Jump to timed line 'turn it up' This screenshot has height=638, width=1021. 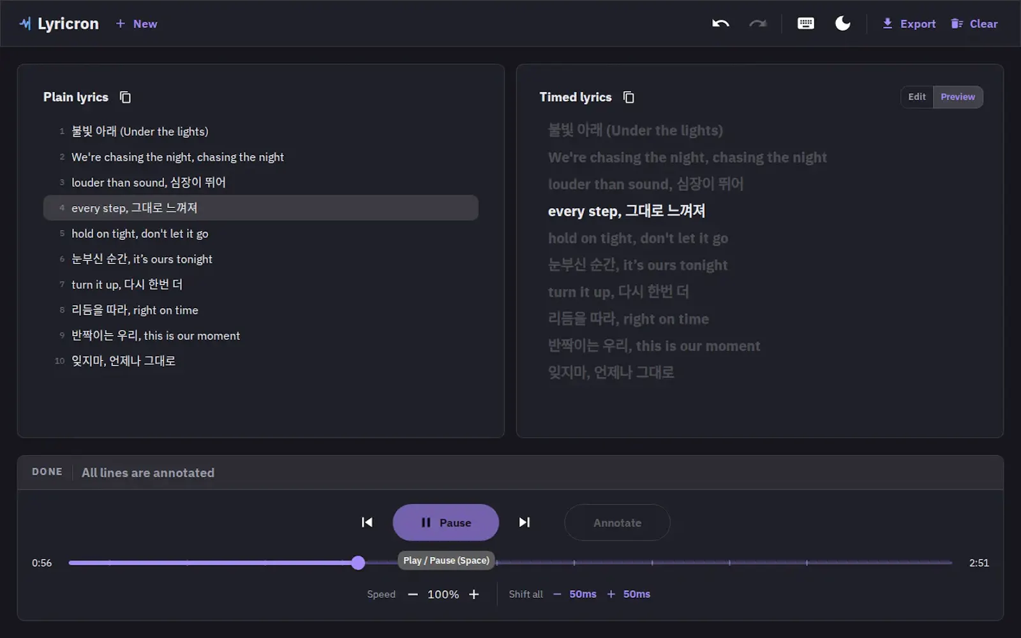click(618, 292)
